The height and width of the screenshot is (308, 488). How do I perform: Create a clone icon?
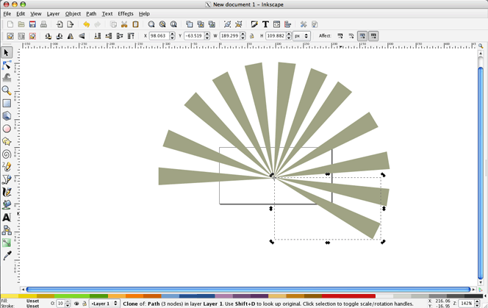[x=201, y=24]
